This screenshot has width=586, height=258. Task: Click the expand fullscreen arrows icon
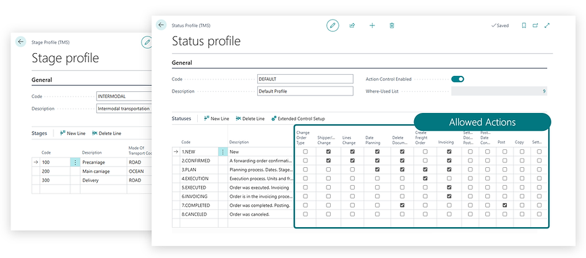[x=547, y=25]
